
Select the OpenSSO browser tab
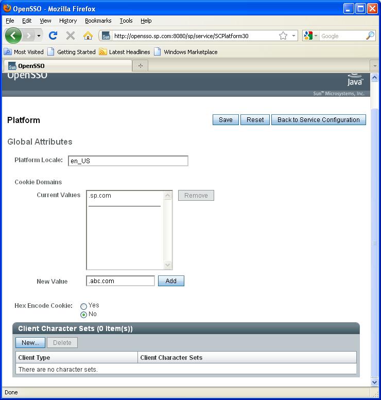(68, 66)
